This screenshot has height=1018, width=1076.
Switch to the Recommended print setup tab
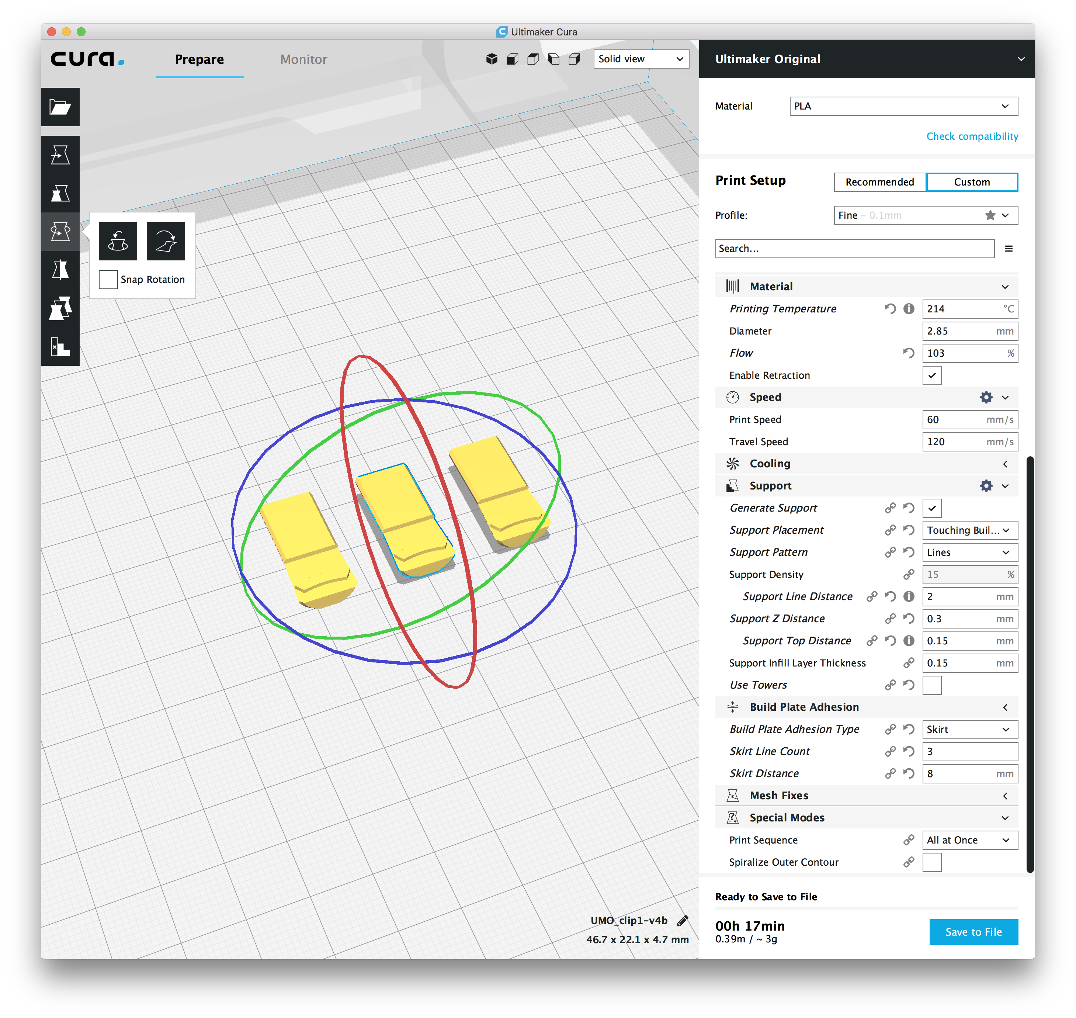coord(879,182)
